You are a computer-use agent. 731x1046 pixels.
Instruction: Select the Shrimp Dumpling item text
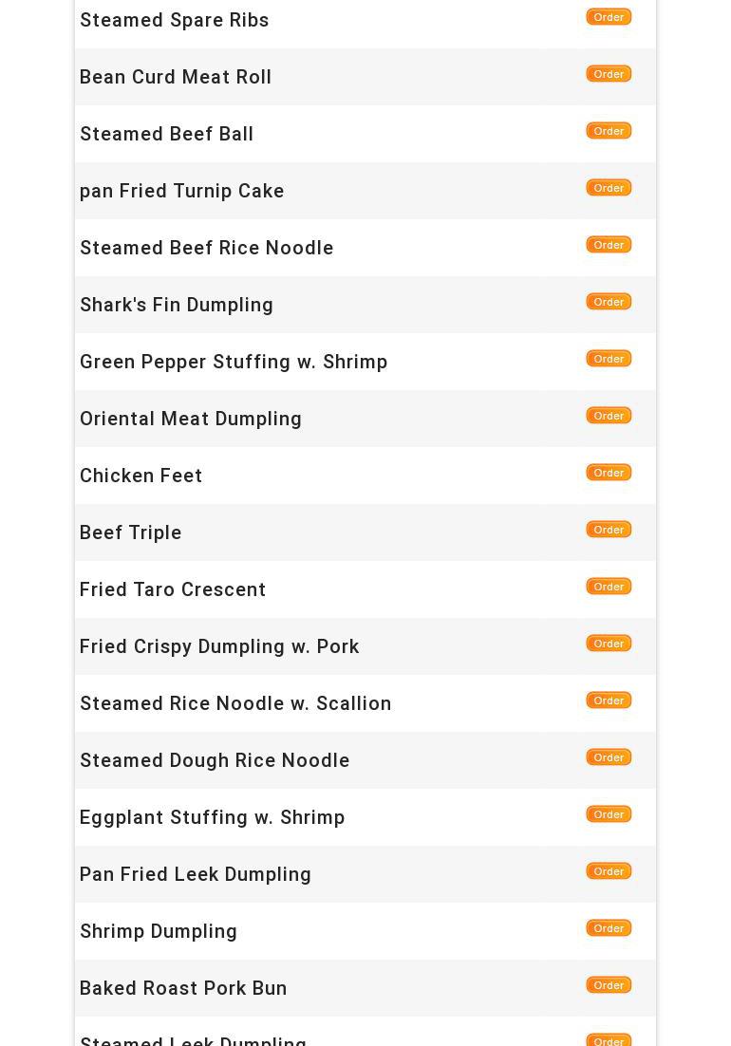tap(159, 931)
